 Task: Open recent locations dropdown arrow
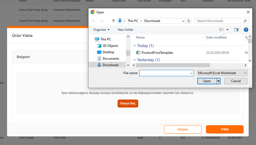click(108, 21)
